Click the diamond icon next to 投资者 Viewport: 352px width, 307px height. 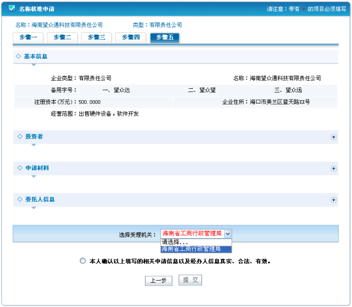(x=19, y=136)
